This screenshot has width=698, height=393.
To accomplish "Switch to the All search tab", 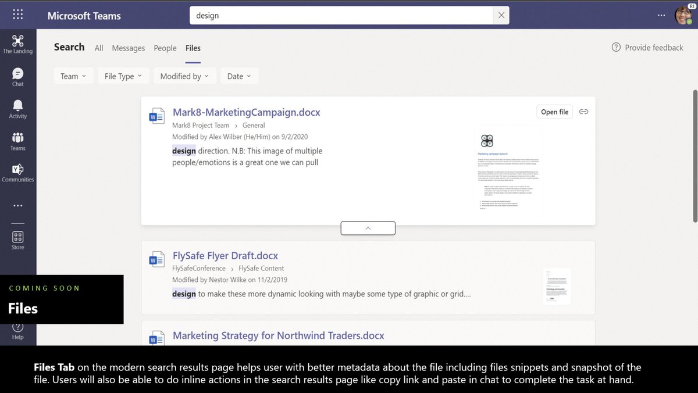I will tap(99, 48).
